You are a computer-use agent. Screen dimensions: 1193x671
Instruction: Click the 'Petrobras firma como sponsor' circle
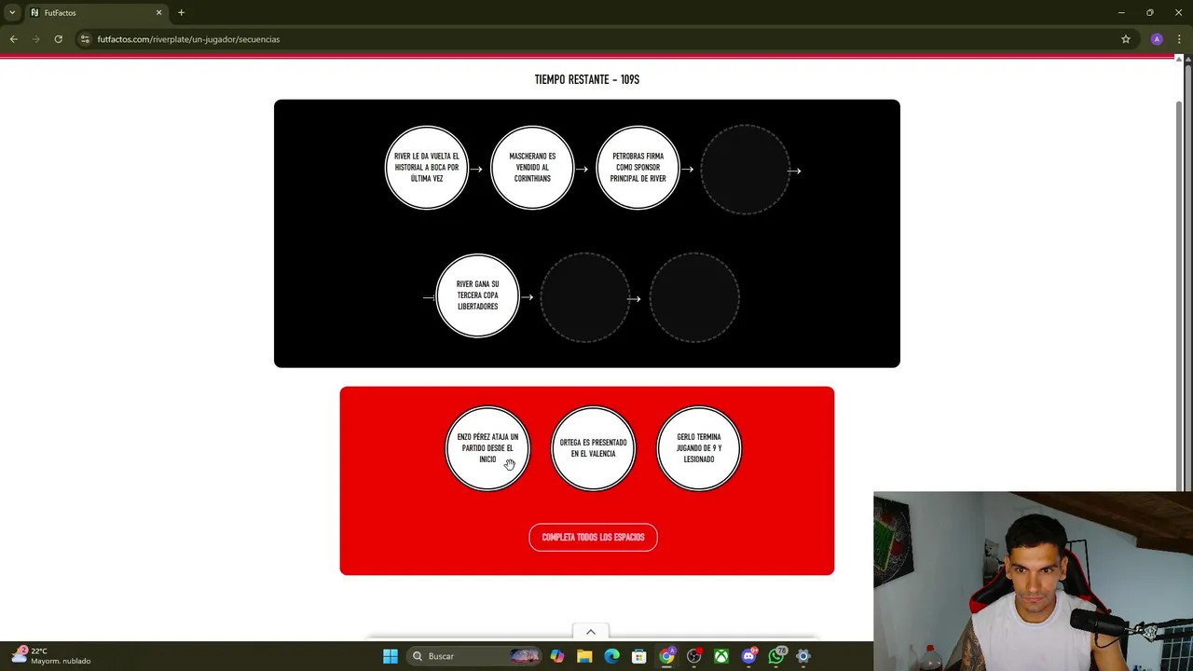pos(638,168)
